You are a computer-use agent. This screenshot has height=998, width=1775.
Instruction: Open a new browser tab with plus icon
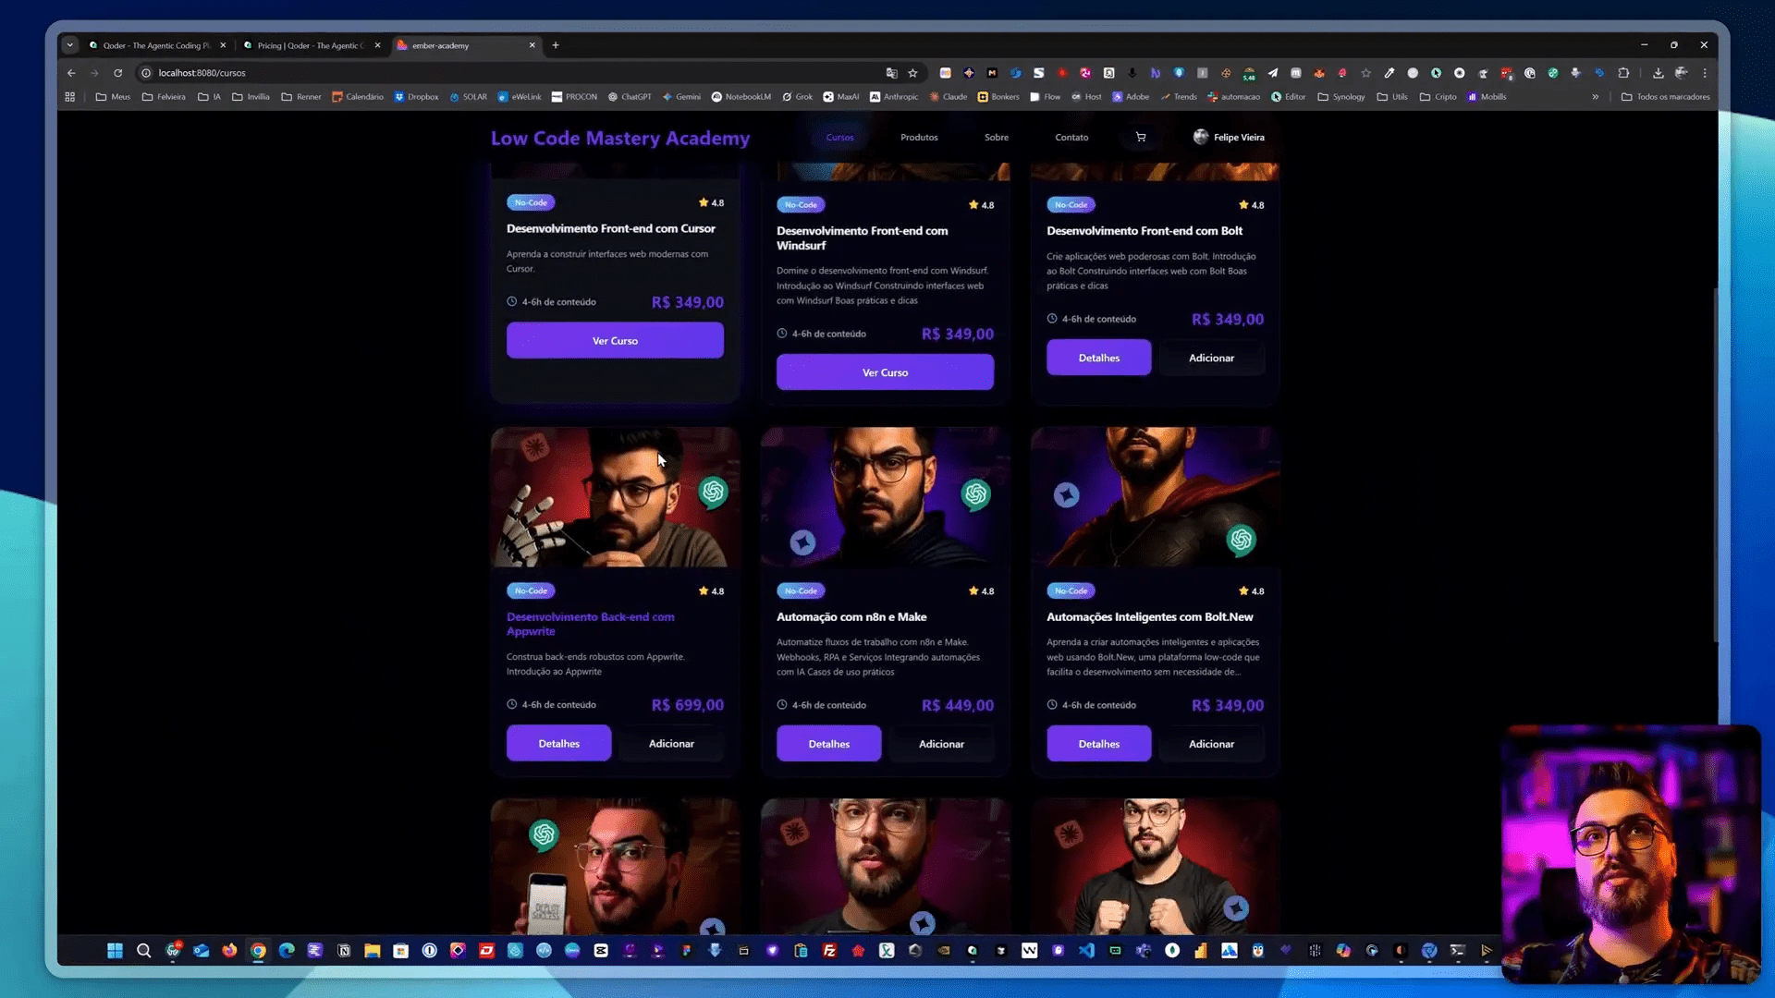click(556, 45)
